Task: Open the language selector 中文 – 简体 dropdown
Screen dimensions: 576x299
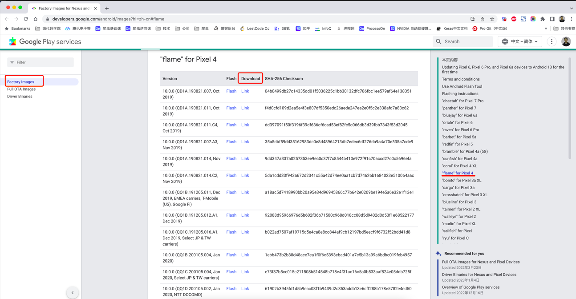Action: [520, 41]
